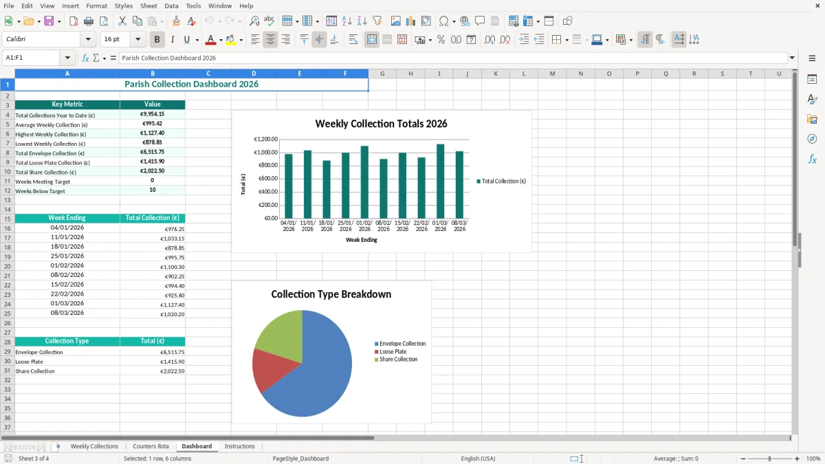The height and width of the screenshot is (464, 825).
Task: Open Find and Replace tool
Action: click(x=254, y=21)
